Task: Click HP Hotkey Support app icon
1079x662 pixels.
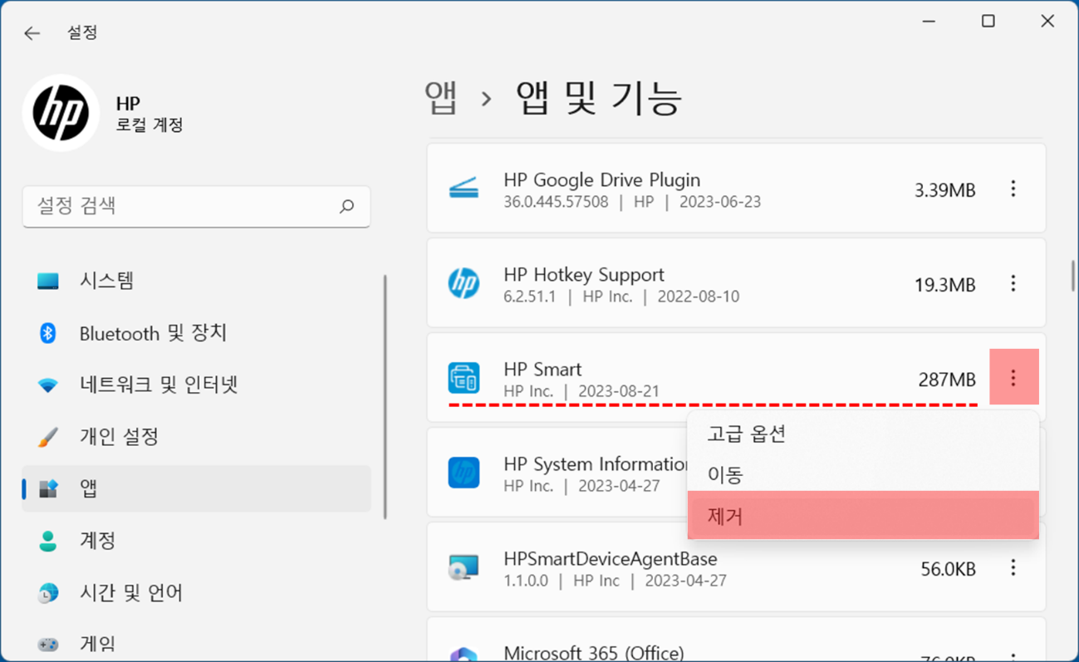Action: 463,284
